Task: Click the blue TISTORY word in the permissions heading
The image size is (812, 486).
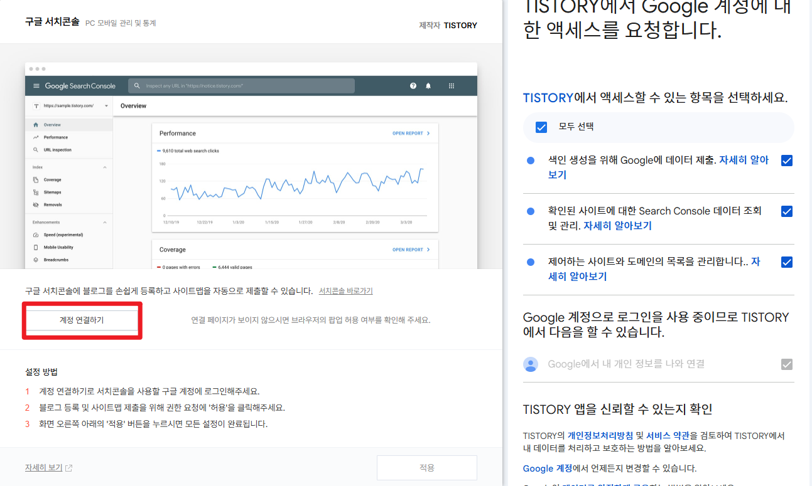Action: point(548,98)
